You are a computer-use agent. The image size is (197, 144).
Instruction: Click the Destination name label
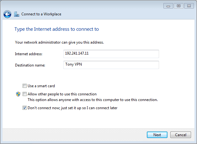point(30,65)
